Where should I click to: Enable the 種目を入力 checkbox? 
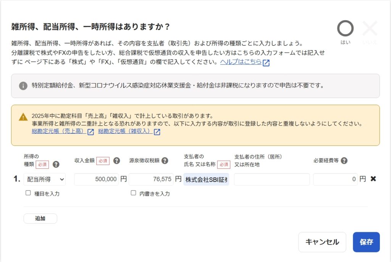pos(28,193)
